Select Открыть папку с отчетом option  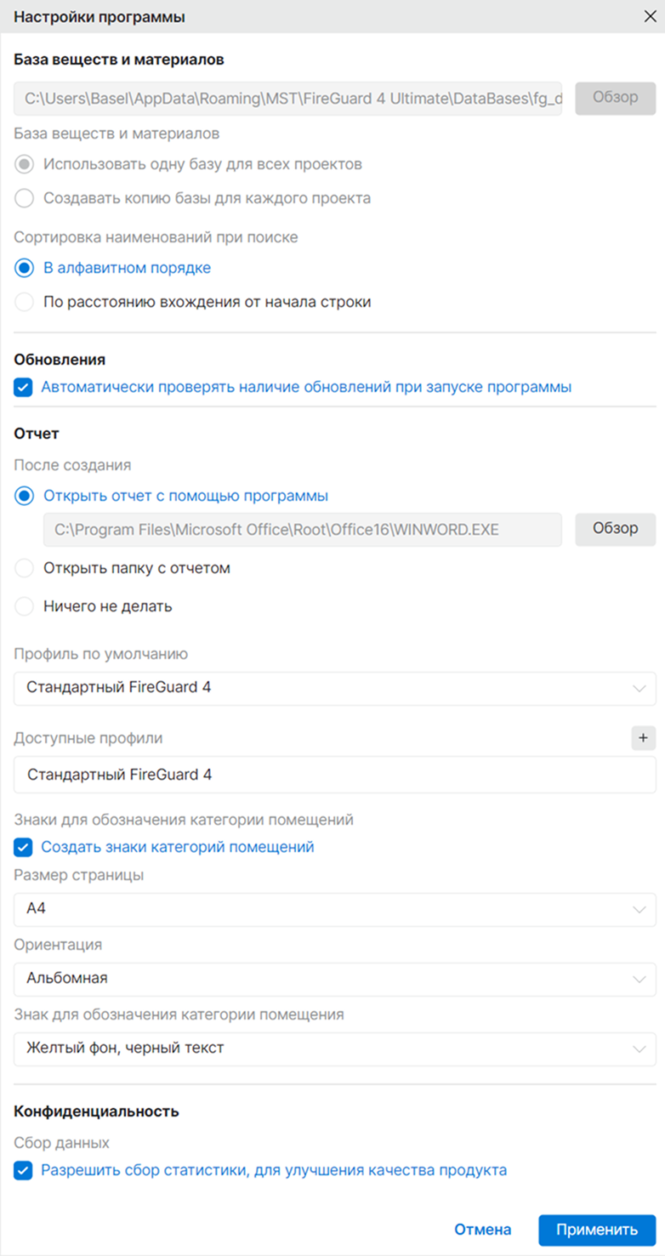coord(24,568)
